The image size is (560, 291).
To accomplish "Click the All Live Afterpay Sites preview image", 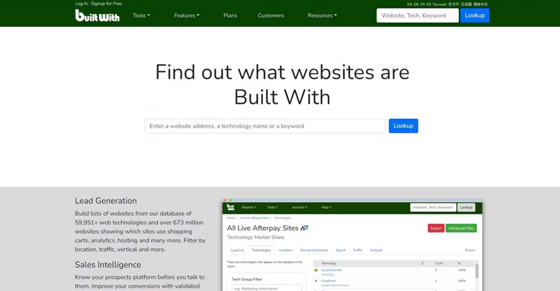I will coord(352,246).
